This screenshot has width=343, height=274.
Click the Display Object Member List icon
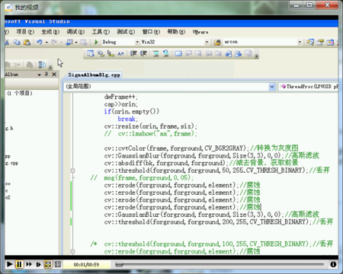pyautogui.click(x=91, y=53)
